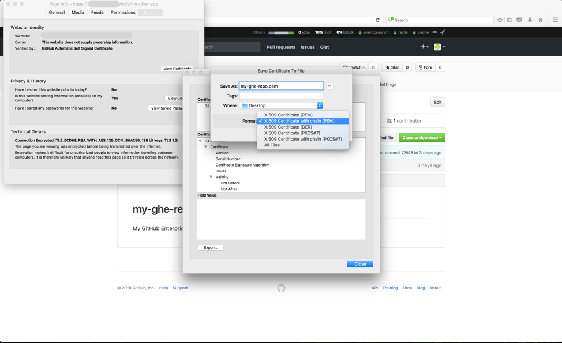The height and width of the screenshot is (343, 562).
Task: Click the Edit button for repo description
Action: click(x=438, y=102)
